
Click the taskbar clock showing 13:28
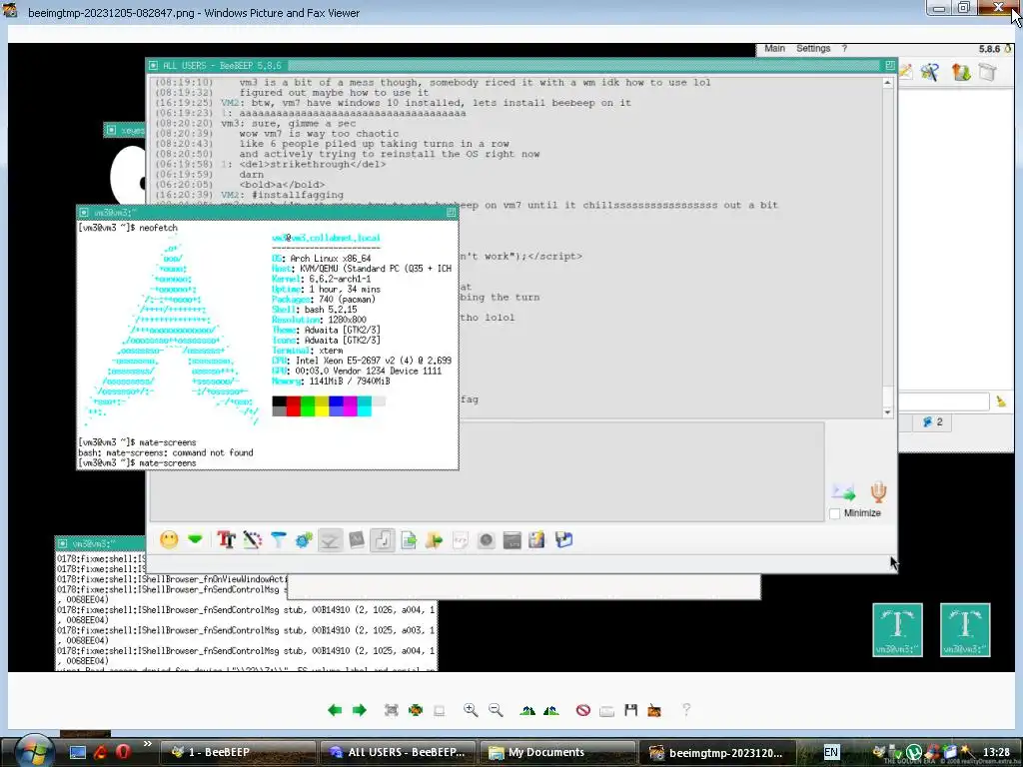(996, 752)
